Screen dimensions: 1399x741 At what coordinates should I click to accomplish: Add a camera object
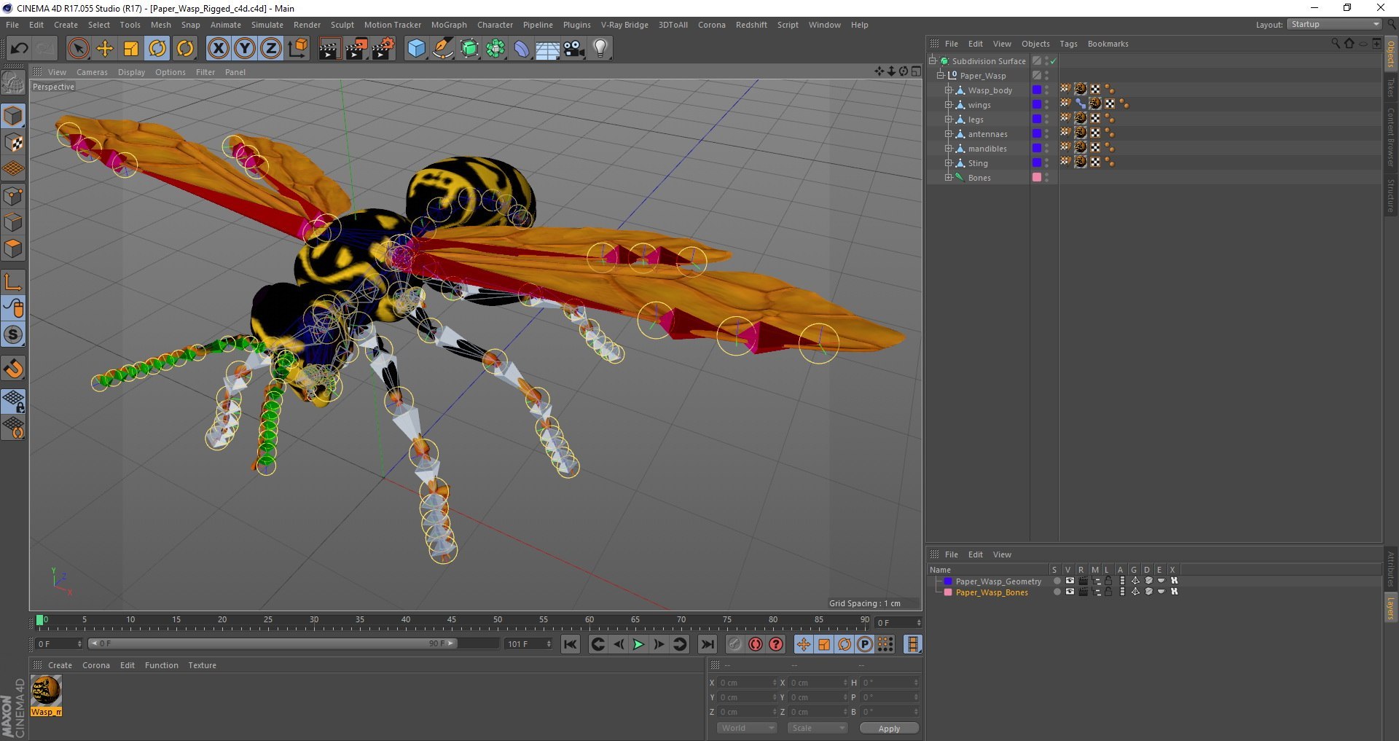click(574, 49)
